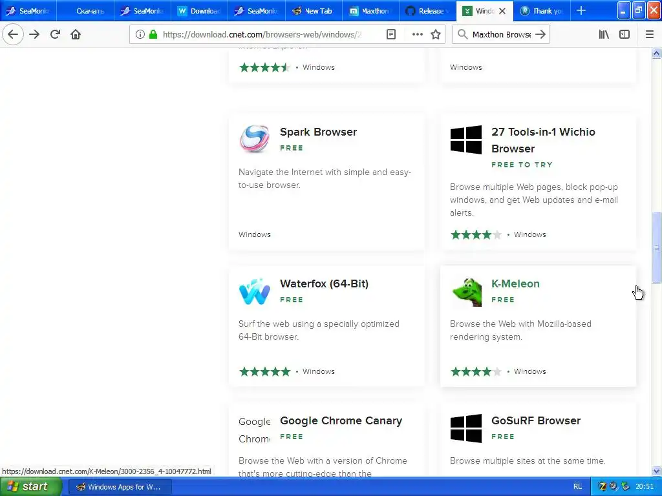Click the first system tray icon
This screenshot has height=496, width=662.
[x=603, y=487]
